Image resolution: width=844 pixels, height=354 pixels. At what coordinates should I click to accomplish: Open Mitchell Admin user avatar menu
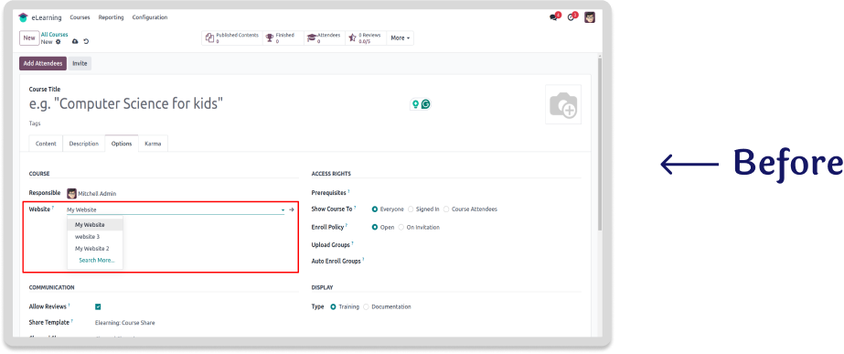click(590, 17)
